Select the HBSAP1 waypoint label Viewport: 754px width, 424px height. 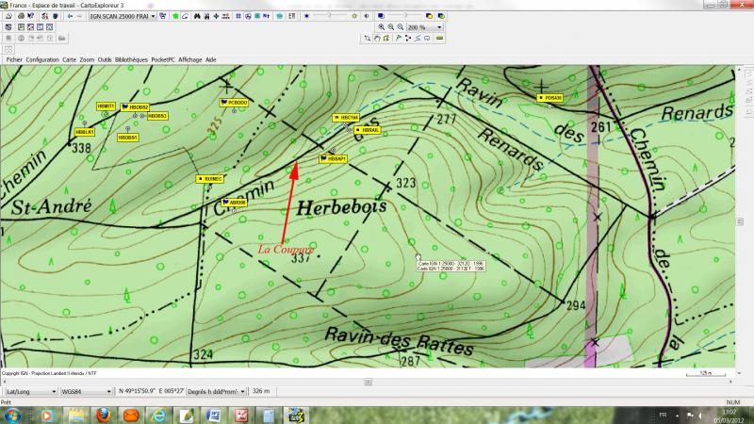pos(334,158)
